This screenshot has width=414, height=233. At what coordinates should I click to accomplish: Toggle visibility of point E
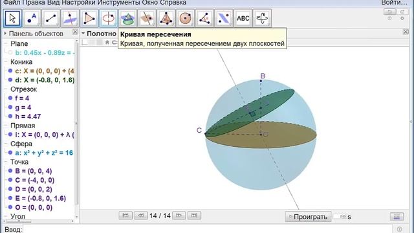point(10,198)
